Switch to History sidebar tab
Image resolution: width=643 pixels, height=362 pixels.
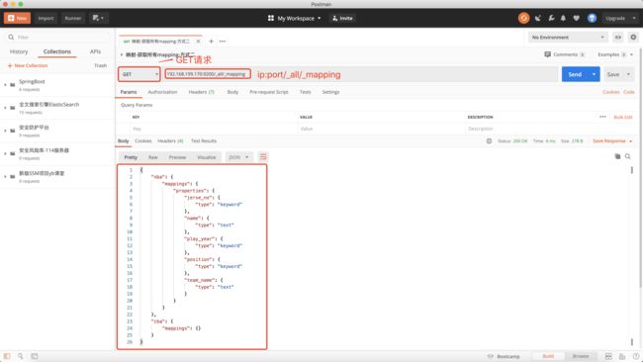[x=19, y=51]
